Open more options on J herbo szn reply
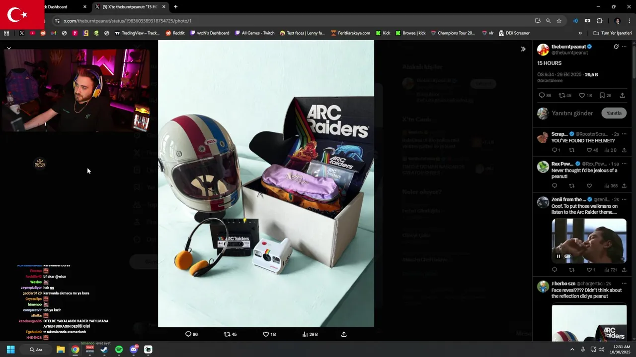This screenshot has width=636, height=357. [x=624, y=283]
